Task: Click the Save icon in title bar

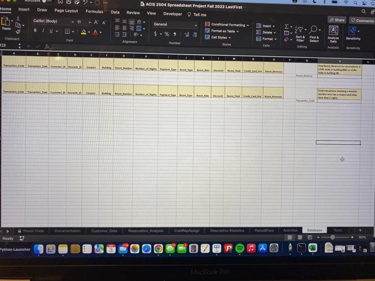Action: coord(69,2)
